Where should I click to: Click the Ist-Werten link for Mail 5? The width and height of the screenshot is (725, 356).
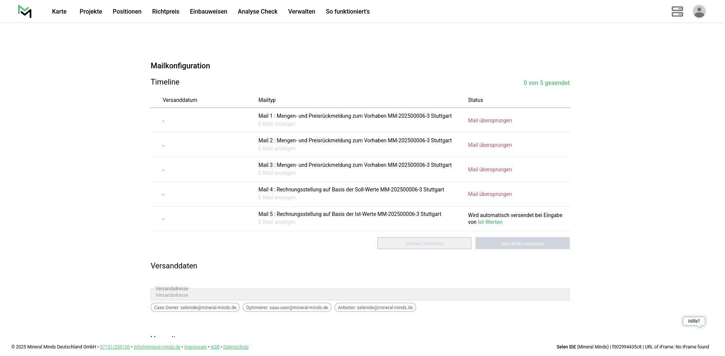pyautogui.click(x=490, y=222)
